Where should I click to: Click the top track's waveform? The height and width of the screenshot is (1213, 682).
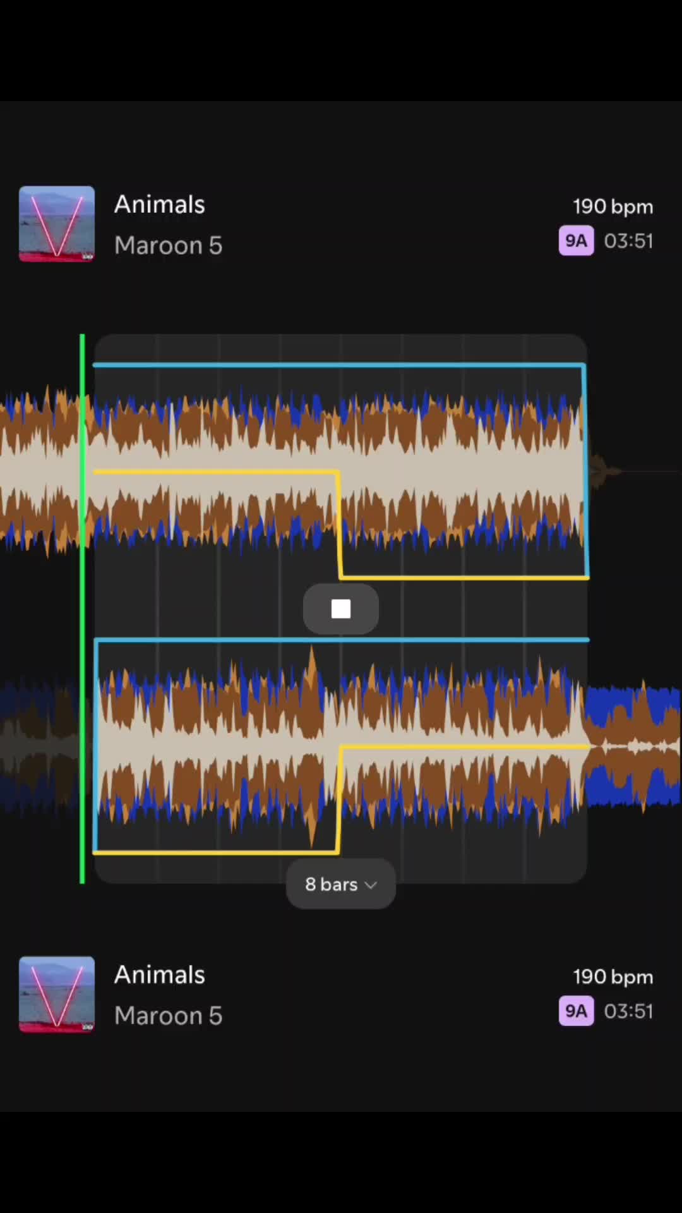341,471
